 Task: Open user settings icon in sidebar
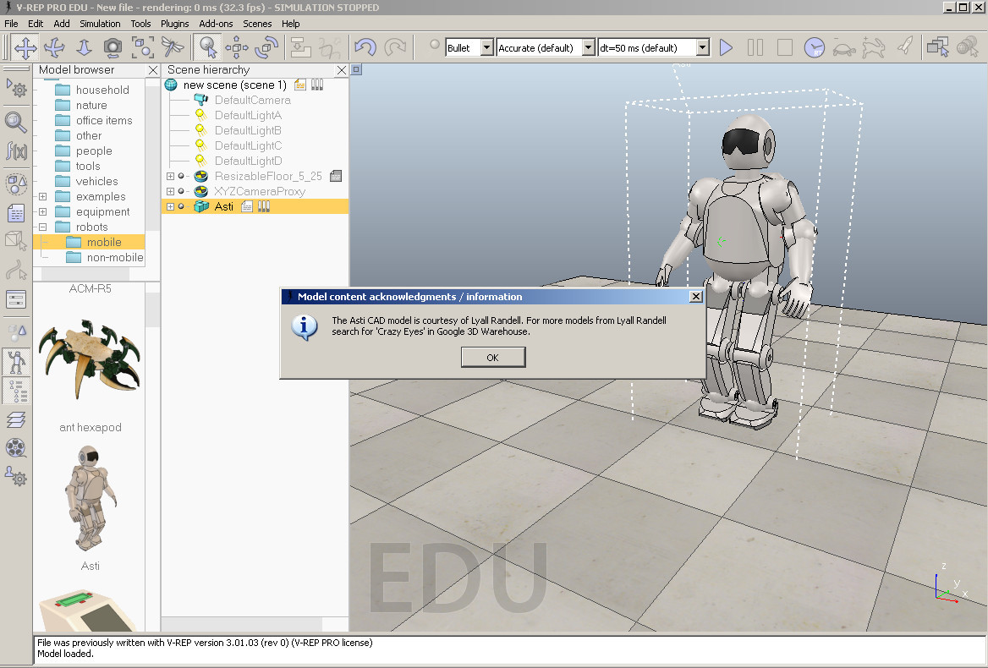click(16, 477)
